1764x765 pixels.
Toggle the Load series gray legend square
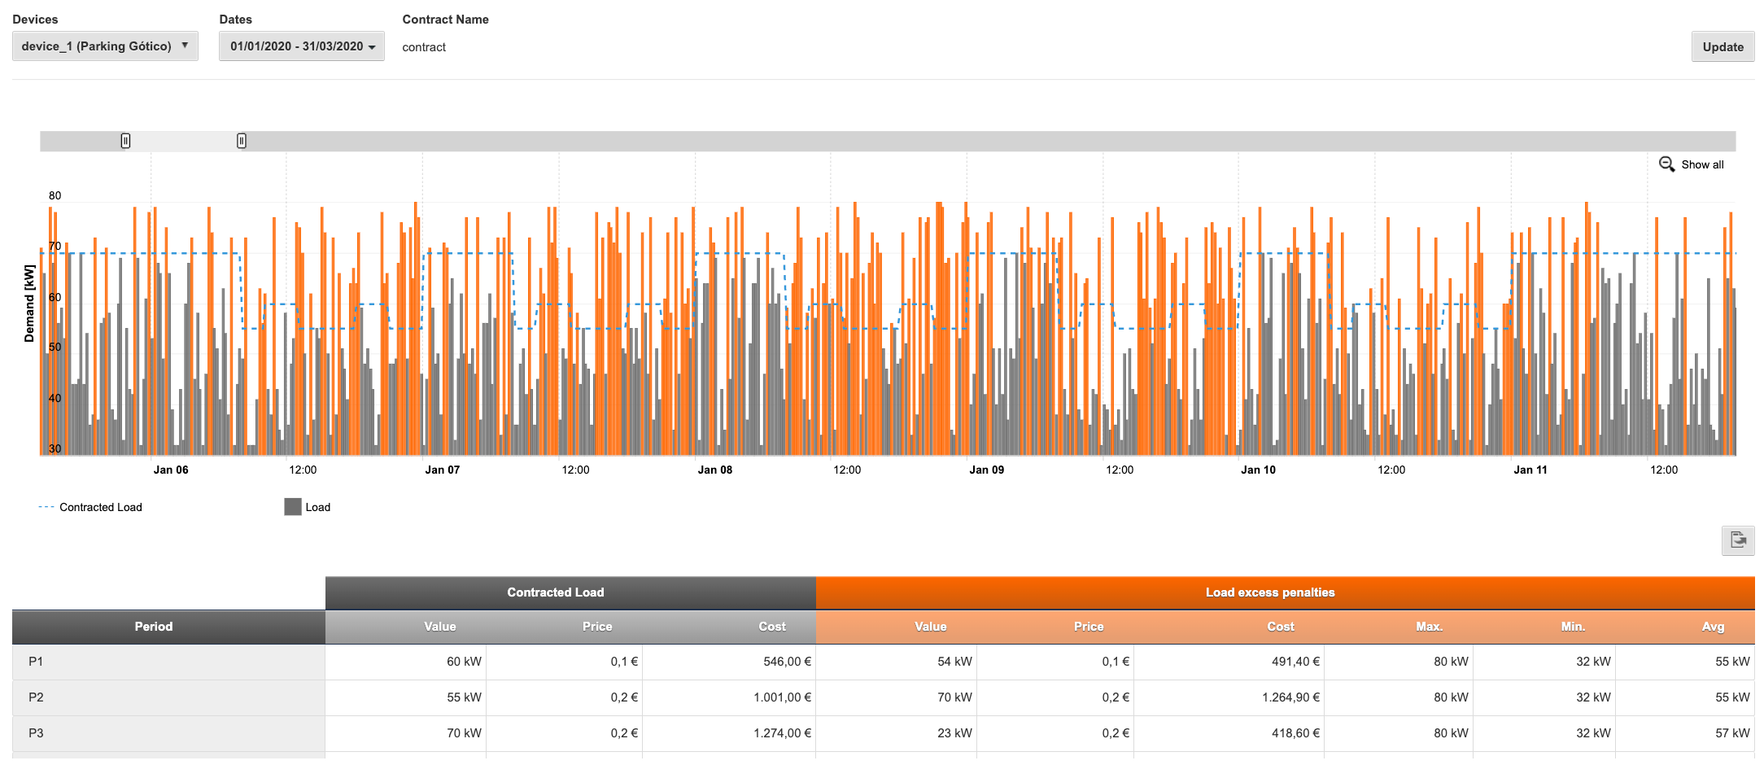[292, 507]
